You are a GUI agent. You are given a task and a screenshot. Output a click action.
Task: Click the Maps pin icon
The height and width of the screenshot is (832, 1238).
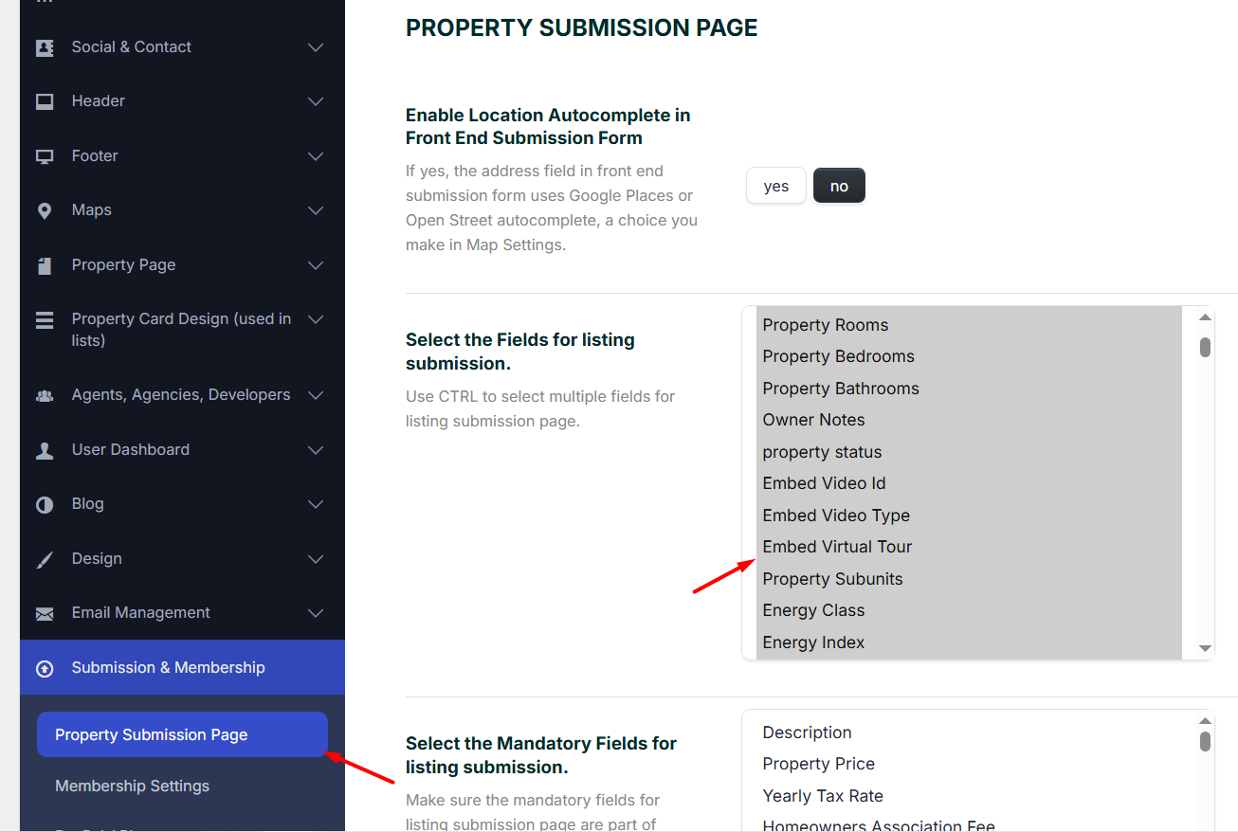point(44,209)
